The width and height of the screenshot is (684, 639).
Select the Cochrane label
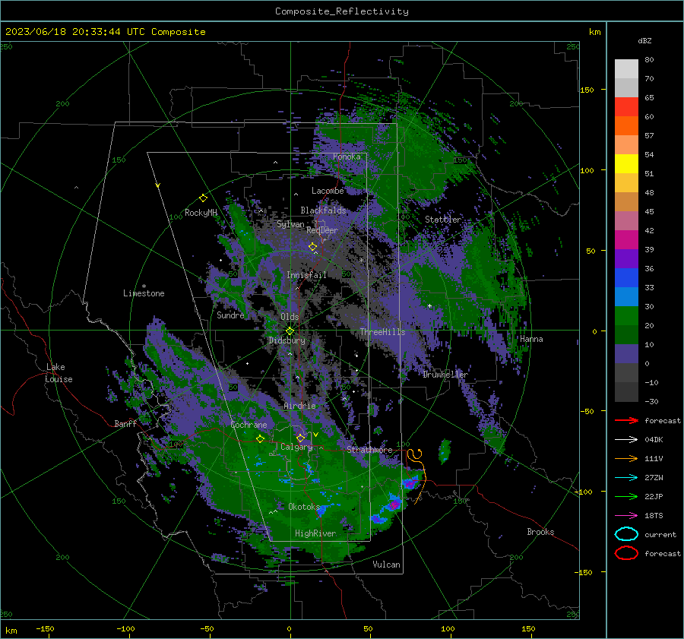coord(249,425)
